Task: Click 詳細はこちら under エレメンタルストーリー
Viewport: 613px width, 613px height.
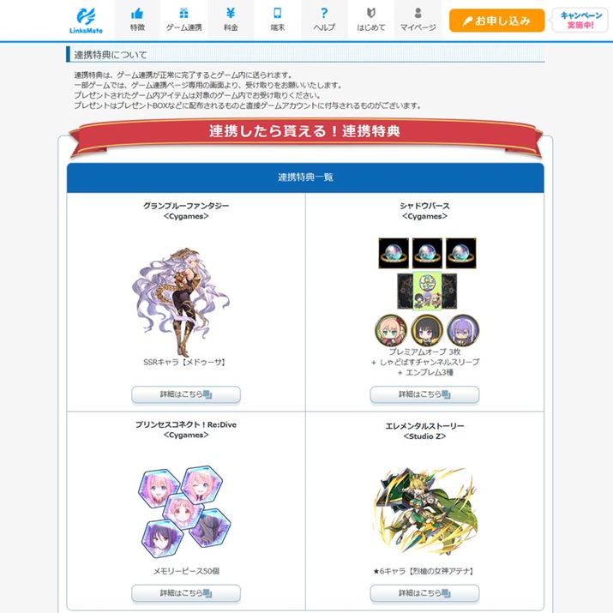Action: pos(424,593)
